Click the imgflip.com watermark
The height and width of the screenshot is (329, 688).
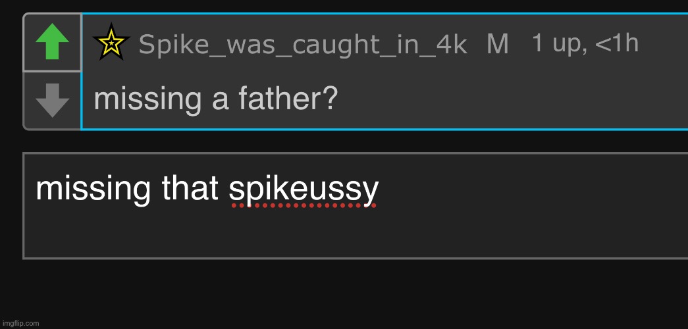[20, 323]
